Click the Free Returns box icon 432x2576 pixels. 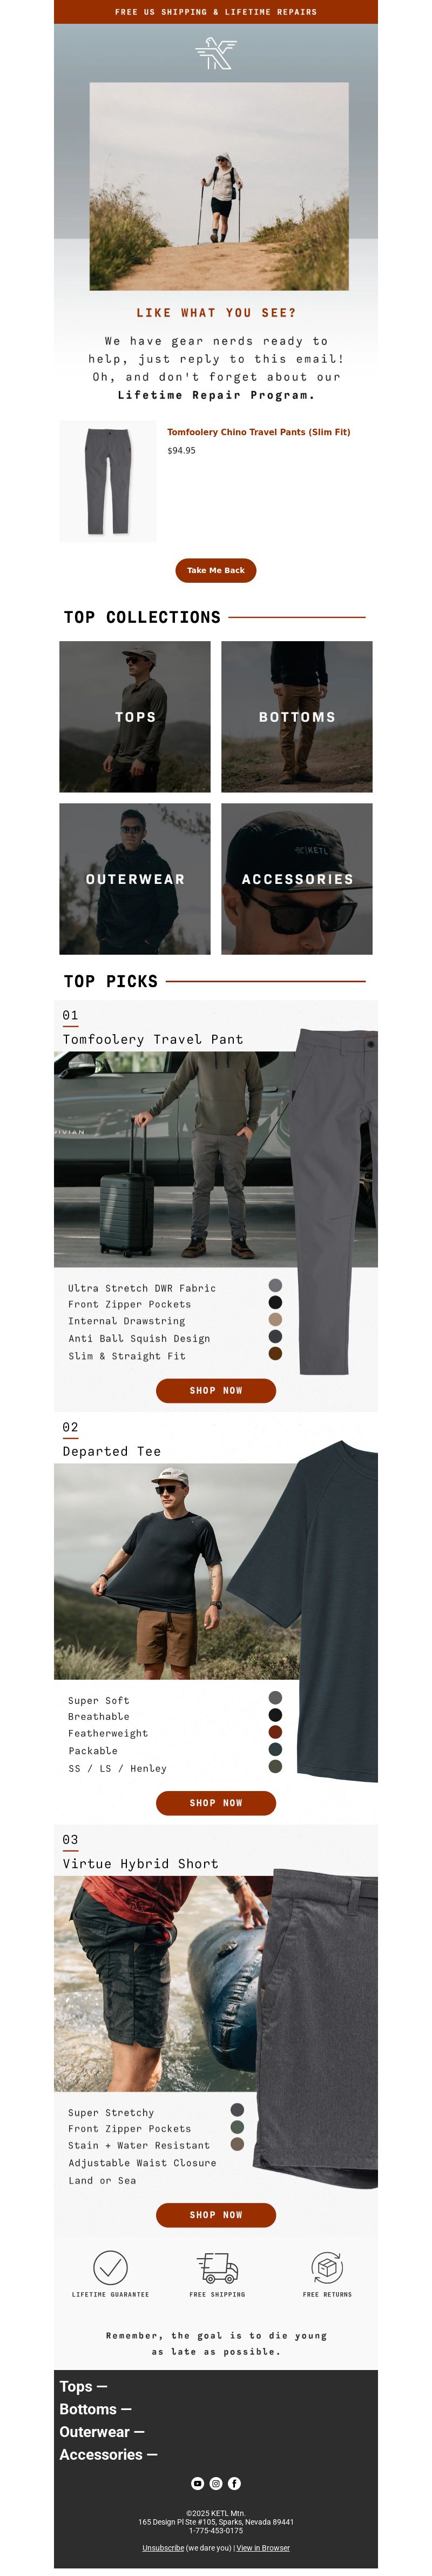[327, 2267]
